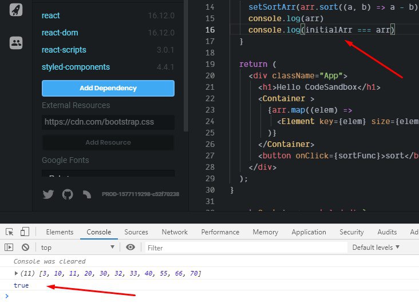
Task: Activate the DevTools inspect element picker icon
Action: [9, 232]
